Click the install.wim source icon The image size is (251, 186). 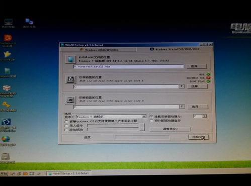(70, 59)
